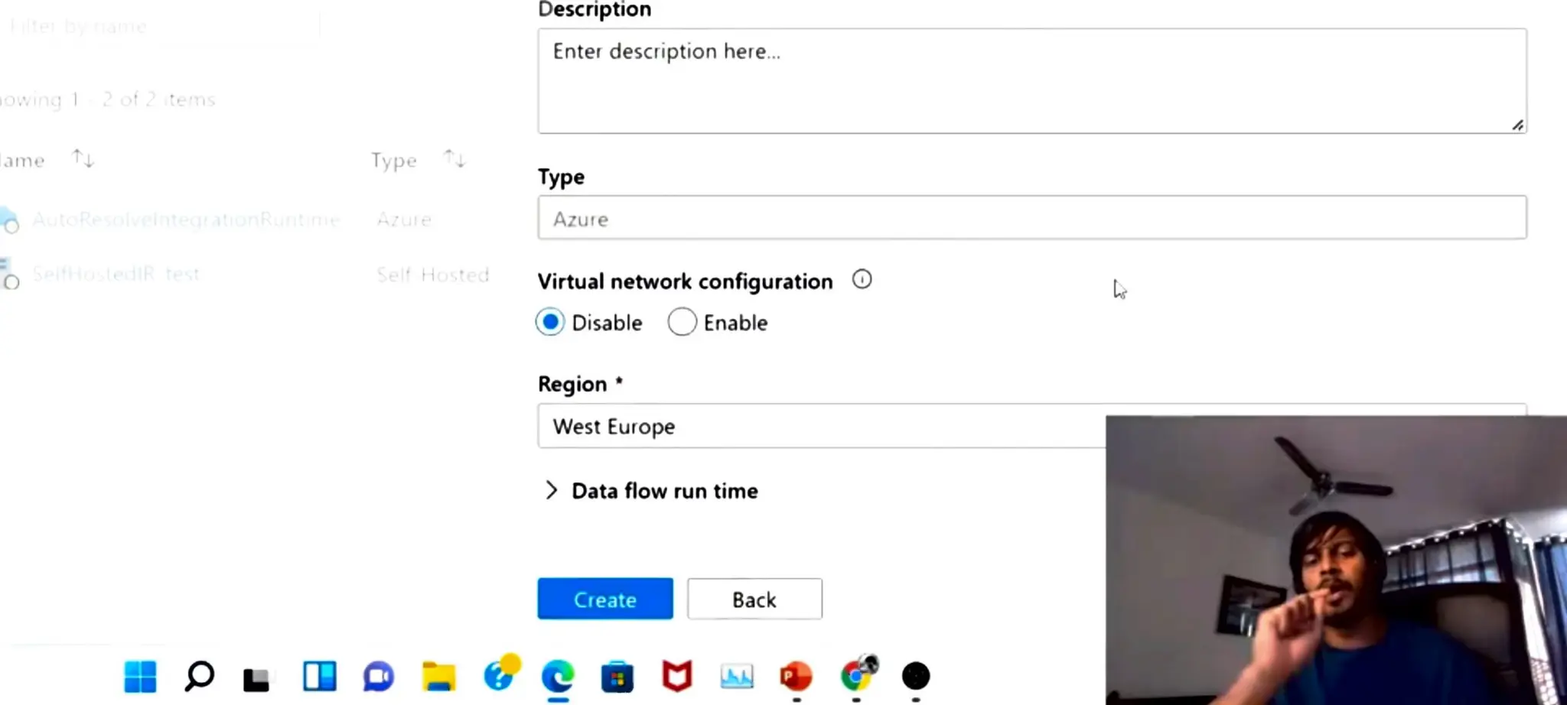Open taskbar Search magnifier
Viewport: 1567px width, 705px height.
tap(199, 677)
